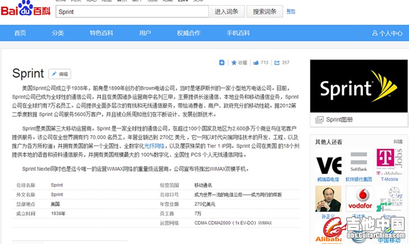Open the 特色百科 nav tab

pos(101,33)
